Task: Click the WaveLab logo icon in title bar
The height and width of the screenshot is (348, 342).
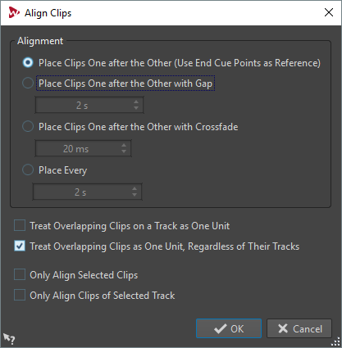Action: (14, 13)
